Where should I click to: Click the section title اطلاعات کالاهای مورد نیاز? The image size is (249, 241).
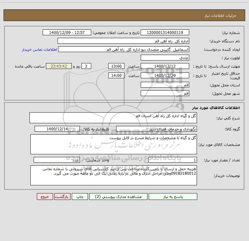pyautogui.click(x=216, y=108)
